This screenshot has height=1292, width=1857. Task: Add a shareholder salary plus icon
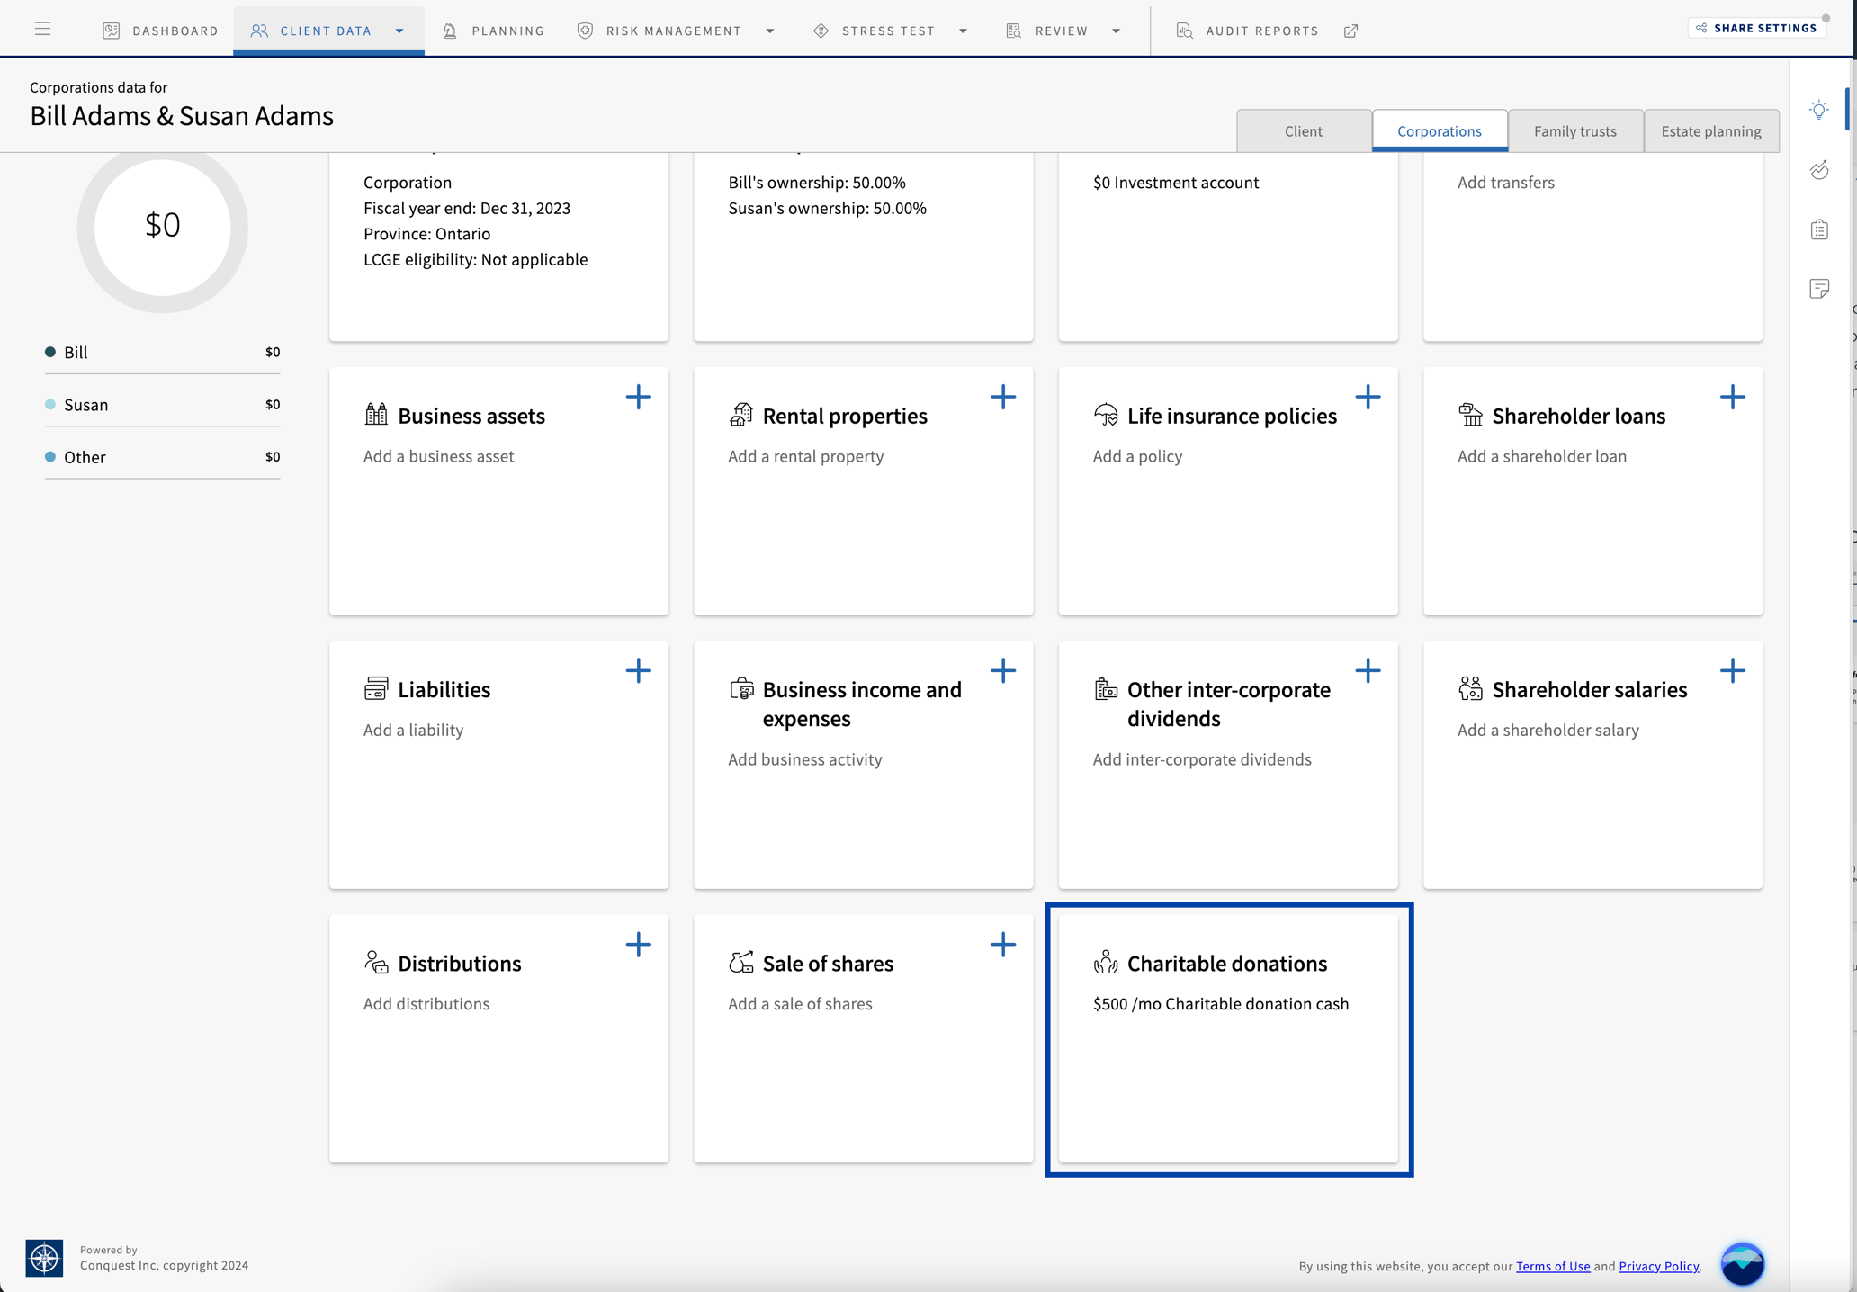coord(1732,670)
